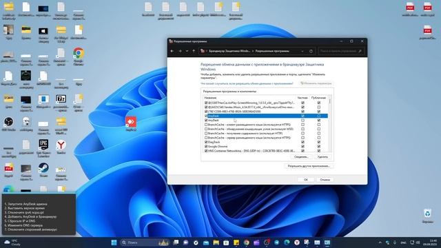Select the Steam desktop shortcut
The width and height of the screenshot is (441, 248).
43,170
